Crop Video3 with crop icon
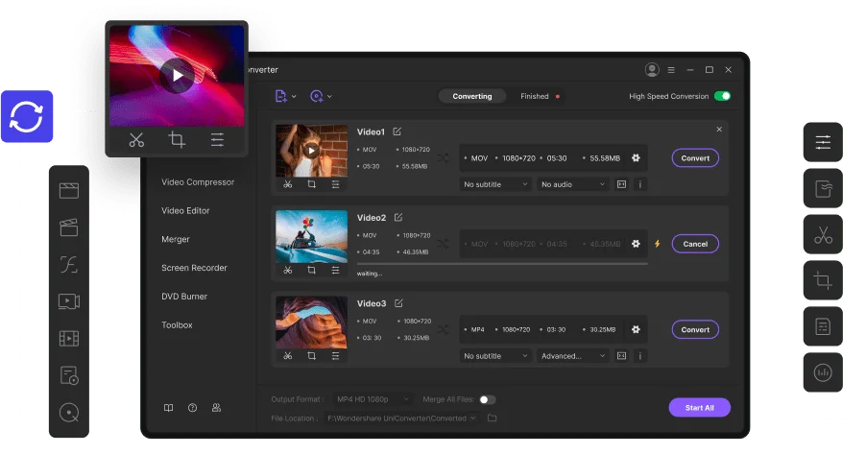 point(311,356)
